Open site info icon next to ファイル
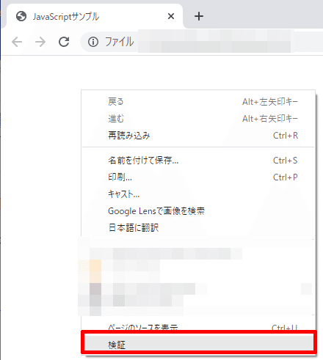The width and height of the screenshot is (323, 360). coord(93,42)
